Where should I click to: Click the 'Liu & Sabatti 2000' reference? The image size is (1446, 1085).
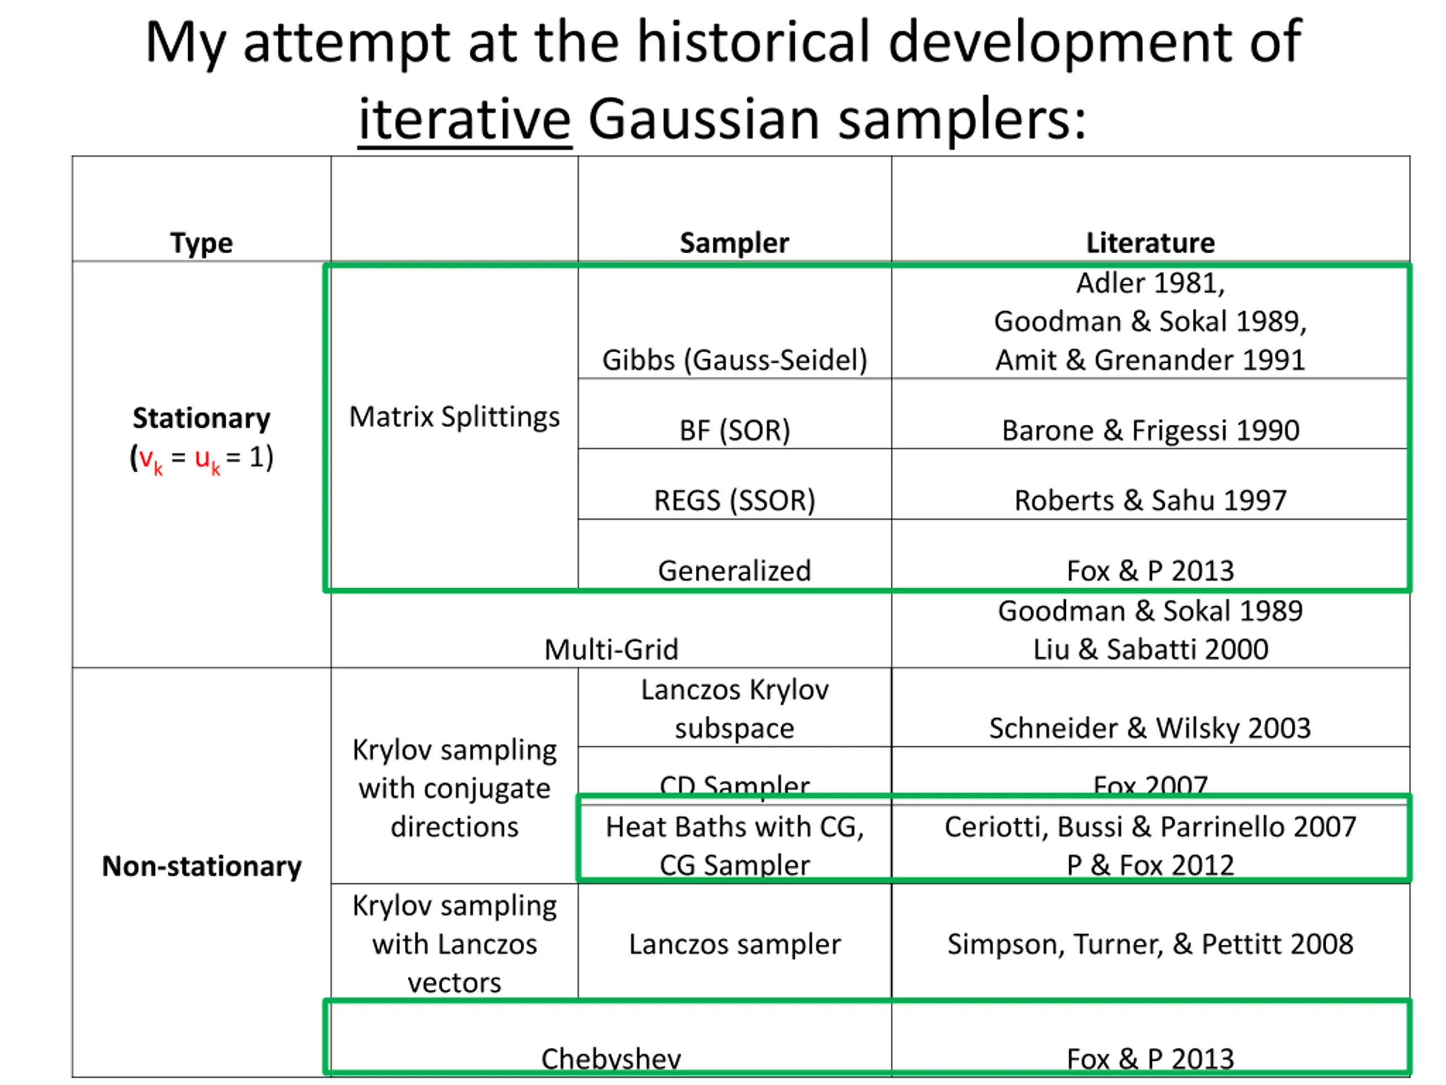tap(1151, 650)
